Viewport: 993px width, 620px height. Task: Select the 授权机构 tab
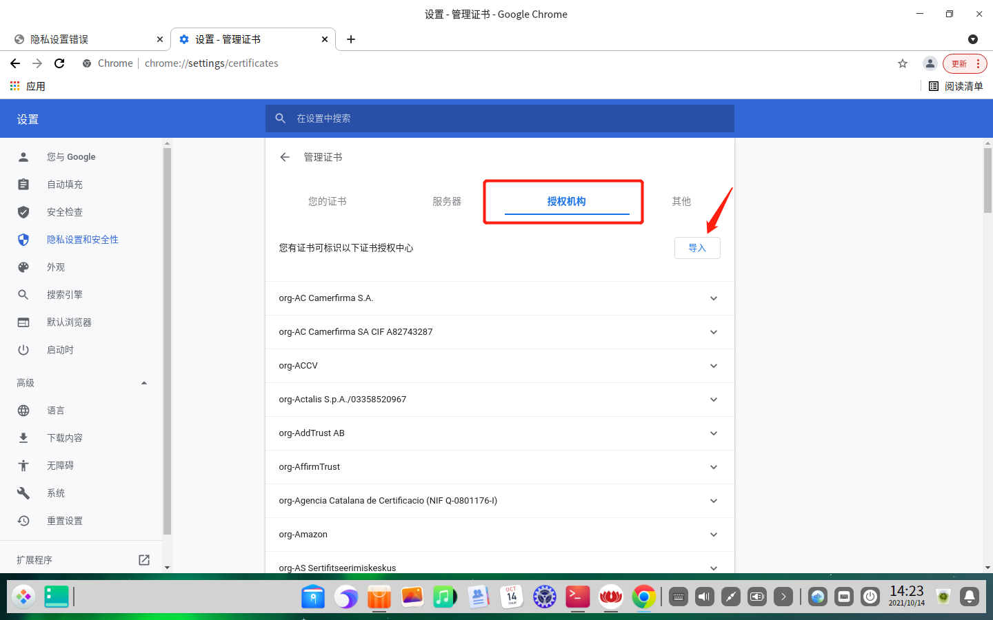point(566,201)
